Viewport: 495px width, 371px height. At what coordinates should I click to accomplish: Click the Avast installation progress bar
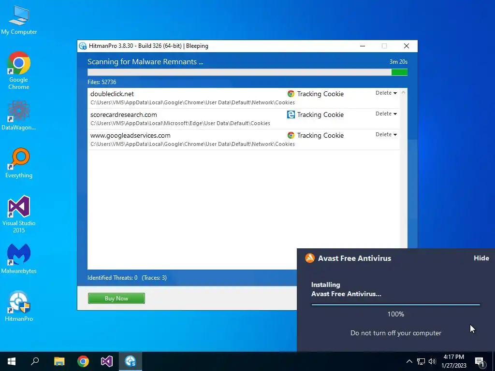[x=395, y=305]
